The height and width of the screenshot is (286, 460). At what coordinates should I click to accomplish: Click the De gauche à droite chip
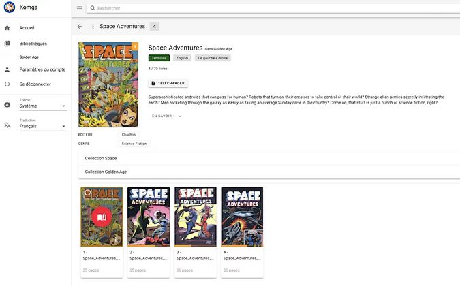(x=213, y=58)
